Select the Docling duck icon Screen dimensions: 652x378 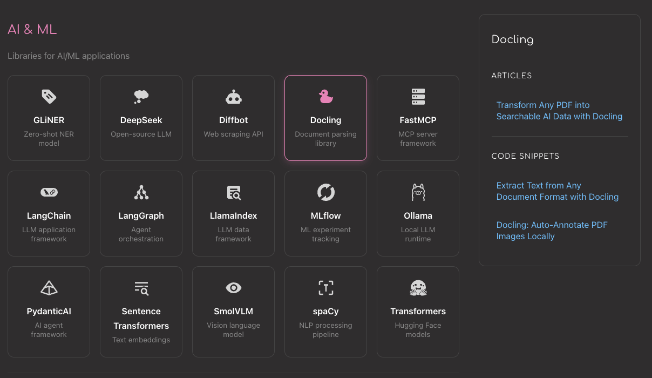[x=325, y=97]
